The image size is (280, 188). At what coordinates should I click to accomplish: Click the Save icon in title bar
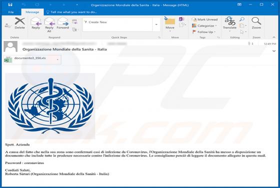(x=10, y=4)
